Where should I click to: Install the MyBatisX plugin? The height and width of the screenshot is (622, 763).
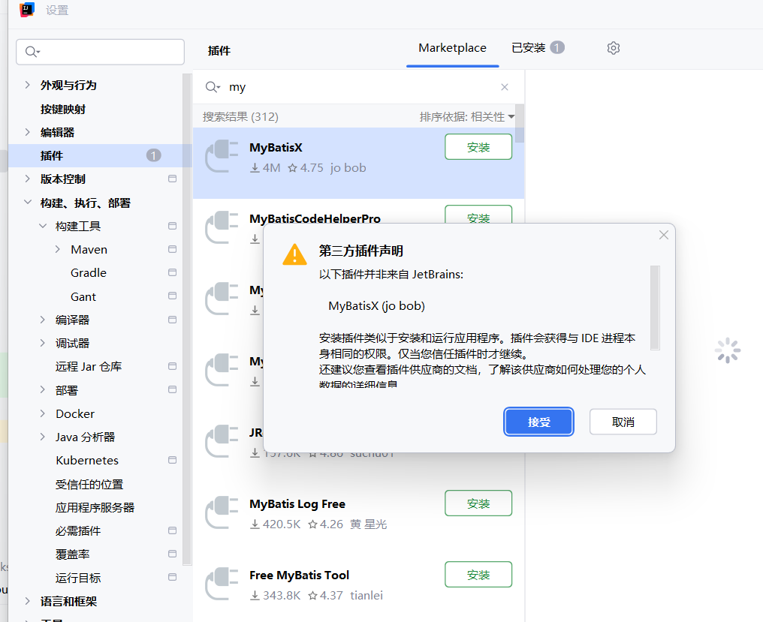point(478,147)
